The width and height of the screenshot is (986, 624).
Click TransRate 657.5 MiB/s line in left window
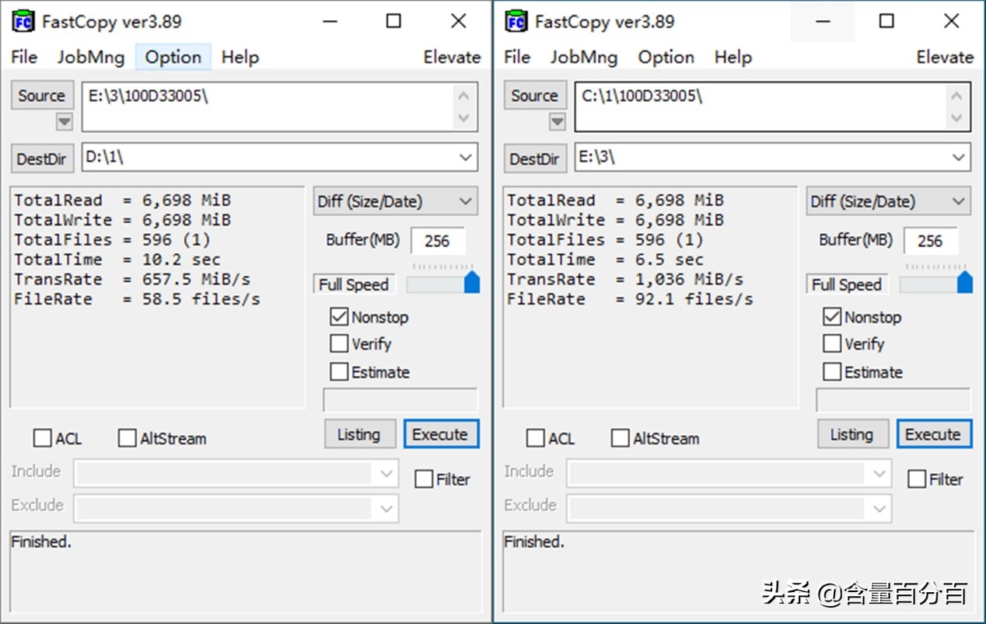tap(132, 279)
